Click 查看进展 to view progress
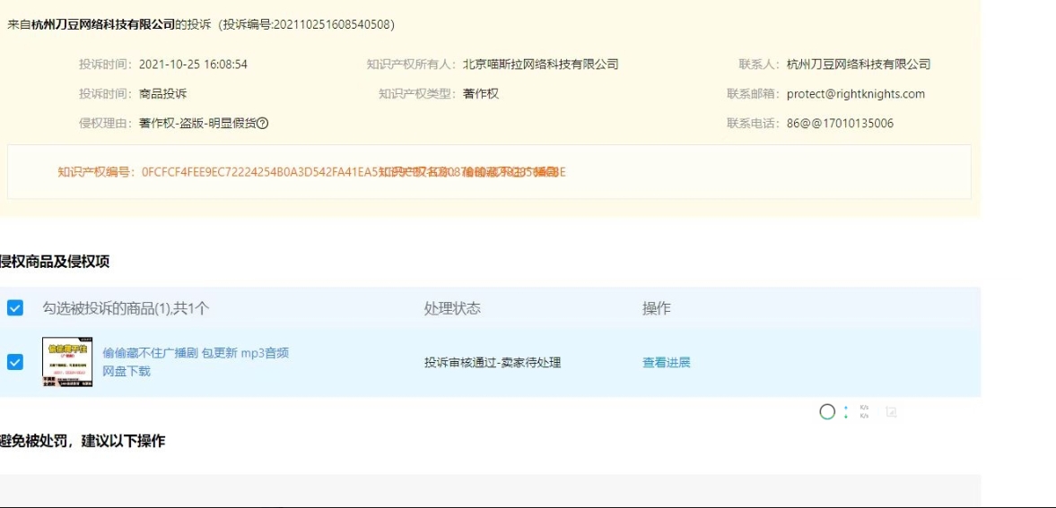The image size is (1056, 508). pos(666,363)
